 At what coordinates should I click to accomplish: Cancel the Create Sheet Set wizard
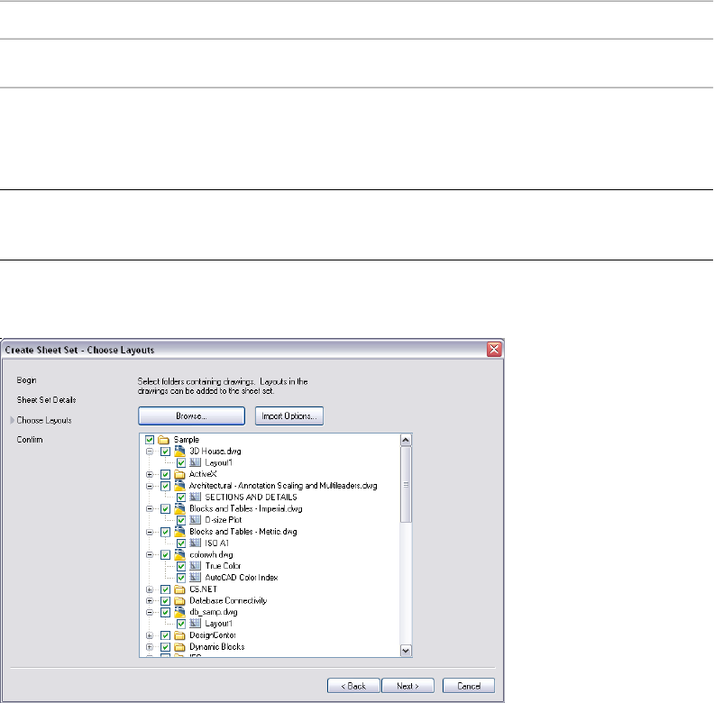(x=469, y=686)
